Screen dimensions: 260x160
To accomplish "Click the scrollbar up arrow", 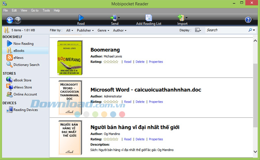I will click(255, 41).
